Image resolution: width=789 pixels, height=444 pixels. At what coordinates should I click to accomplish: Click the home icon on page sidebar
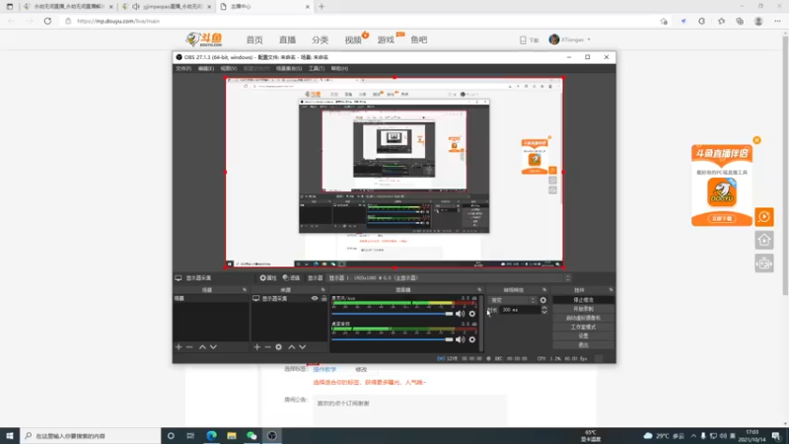click(x=763, y=240)
